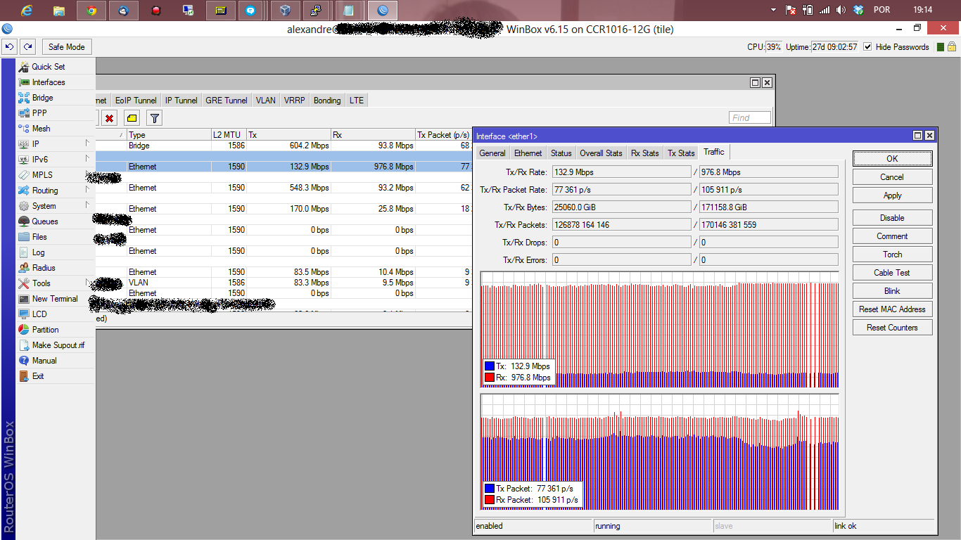
Task: Click the red X disable icon
Action: [109, 118]
